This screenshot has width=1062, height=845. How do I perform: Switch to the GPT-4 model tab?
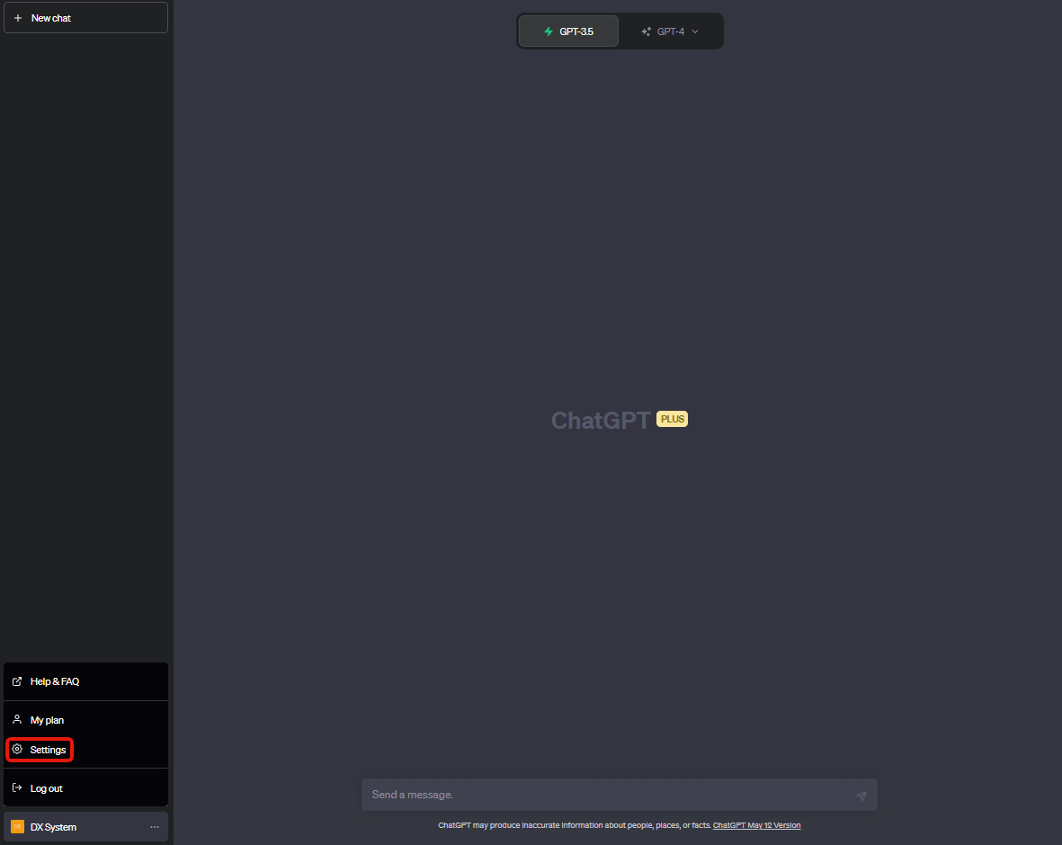point(670,31)
